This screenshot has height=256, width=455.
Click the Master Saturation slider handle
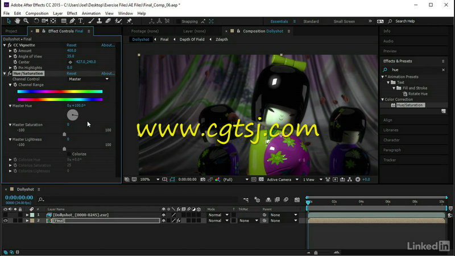64,134
